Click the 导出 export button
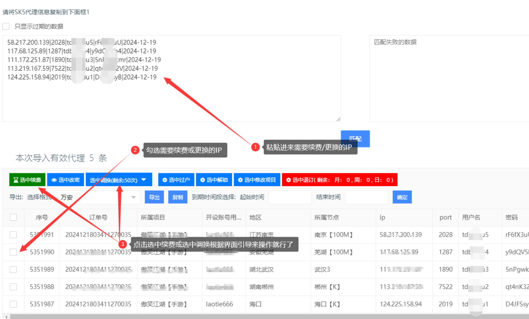 coord(154,197)
